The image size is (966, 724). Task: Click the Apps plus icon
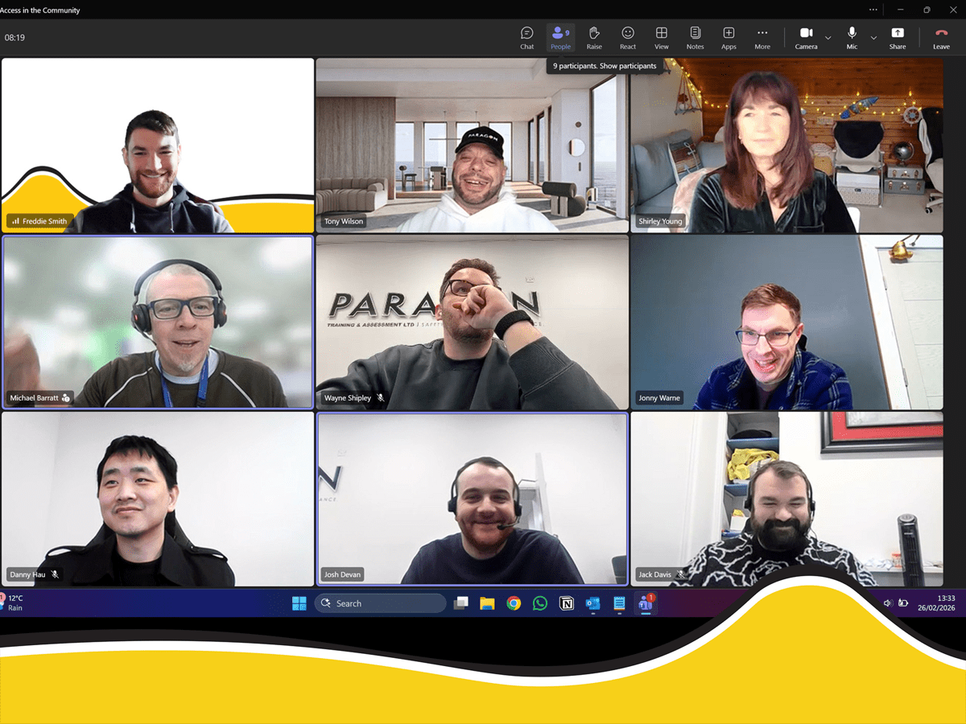(x=729, y=37)
